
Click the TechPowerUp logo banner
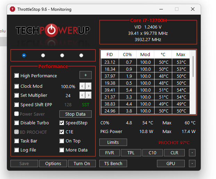pos(52,31)
